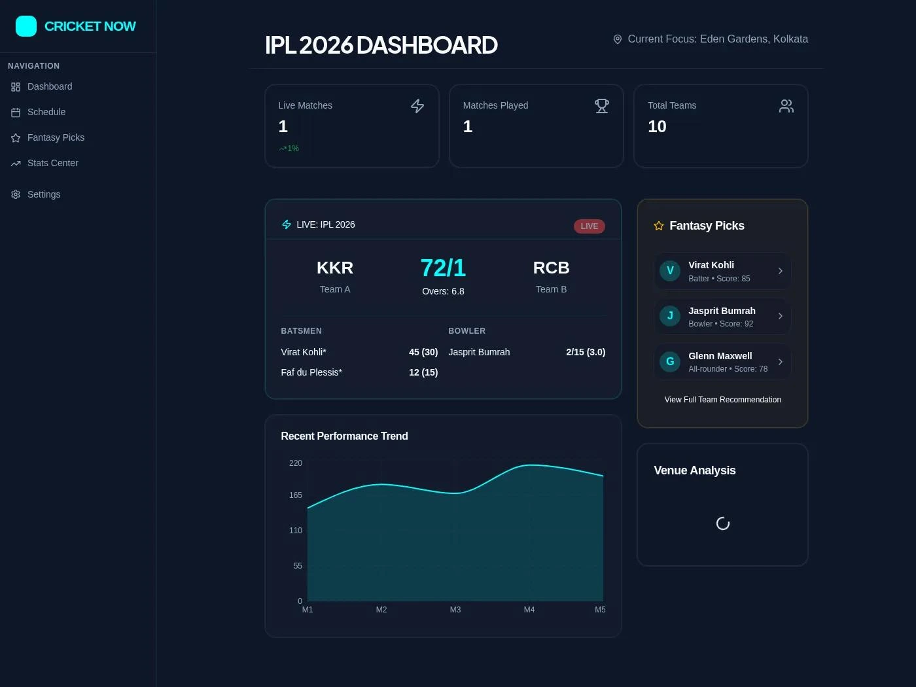
Task: Go to Fantasy Picks navigation item
Action: [78, 138]
